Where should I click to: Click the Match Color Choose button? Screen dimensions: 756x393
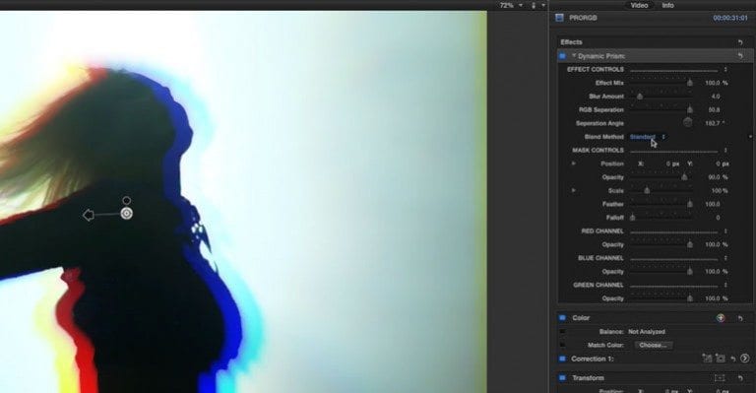tap(653, 346)
